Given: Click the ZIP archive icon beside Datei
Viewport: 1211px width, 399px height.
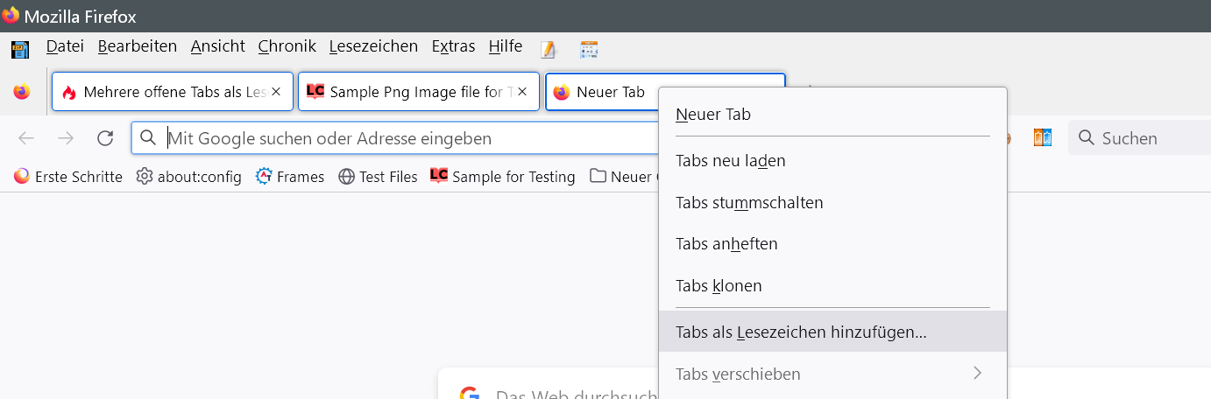Looking at the screenshot, I should point(20,49).
